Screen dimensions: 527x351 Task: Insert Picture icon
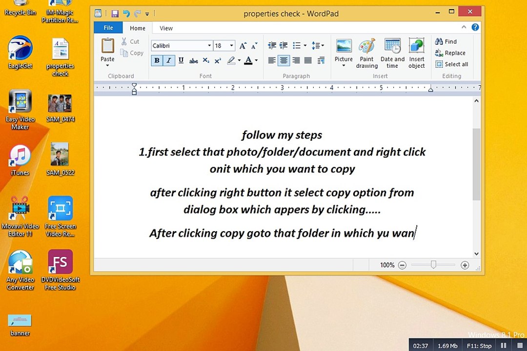(344, 46)
